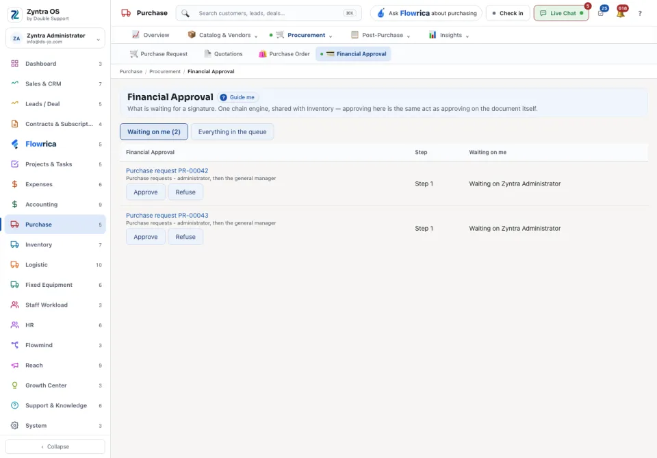Screen dimensions: 657x458
Task: Click the Guide me button
Action: click(237, 97)
